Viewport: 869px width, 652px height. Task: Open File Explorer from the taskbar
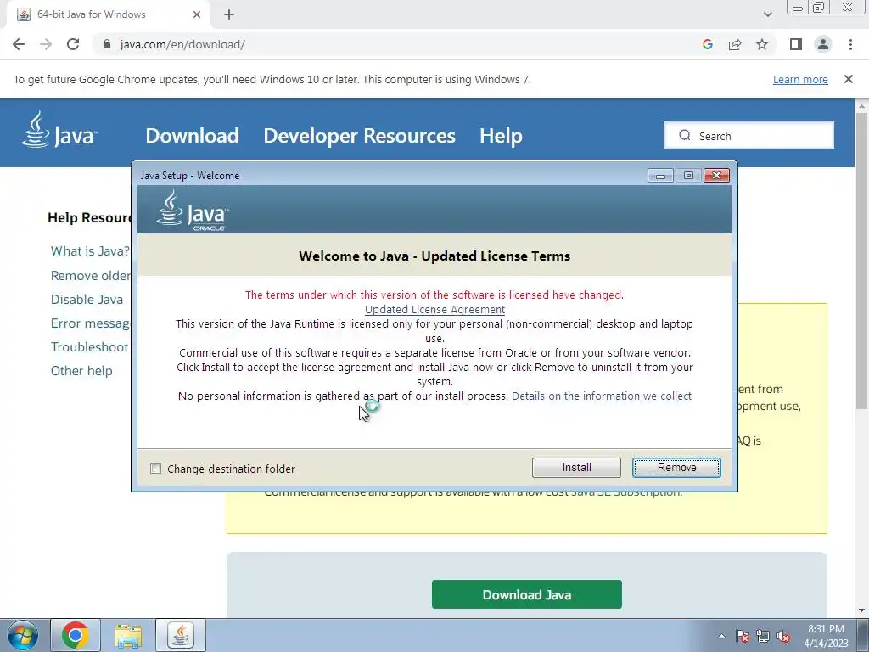tap(128, 635)
